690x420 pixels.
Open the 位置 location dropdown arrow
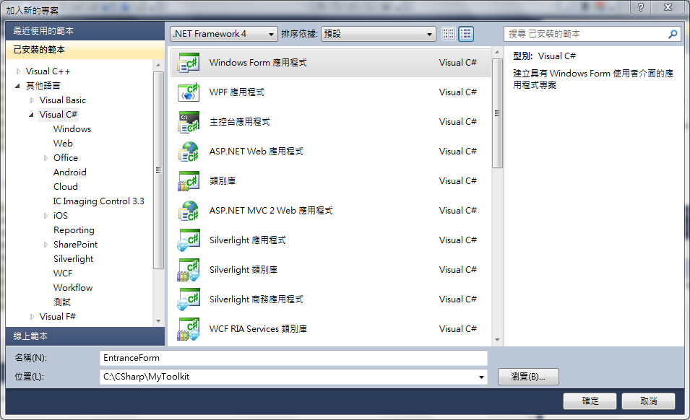481,377
